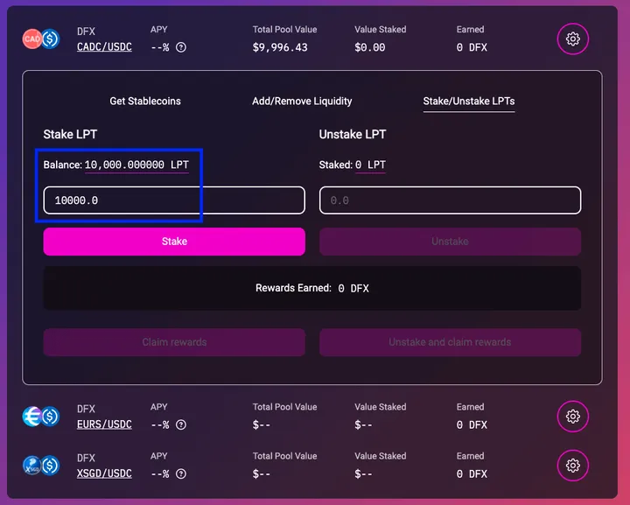Click the CADC/USDC token pair icon
630x505 pixels.
coord(40,39)
